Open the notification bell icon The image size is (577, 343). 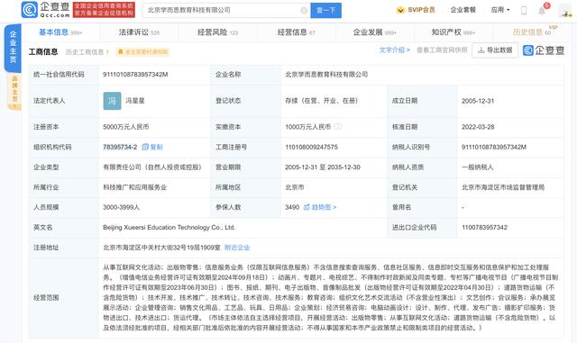click(542, 10)
